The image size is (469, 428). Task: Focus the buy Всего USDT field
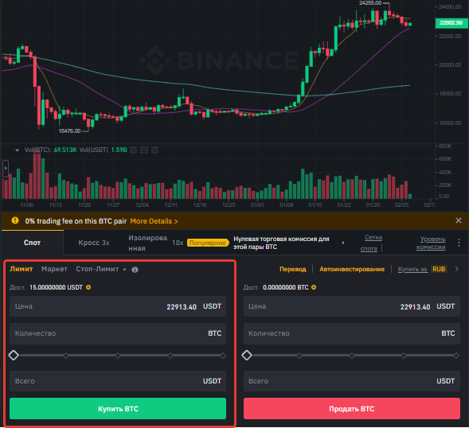(118, 381)
